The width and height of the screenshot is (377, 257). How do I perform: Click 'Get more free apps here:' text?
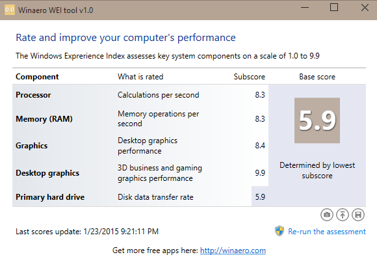tap(155, 250)
